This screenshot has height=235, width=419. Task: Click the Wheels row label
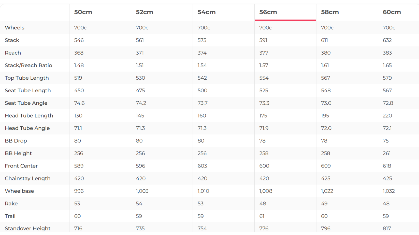pos(15,28)
